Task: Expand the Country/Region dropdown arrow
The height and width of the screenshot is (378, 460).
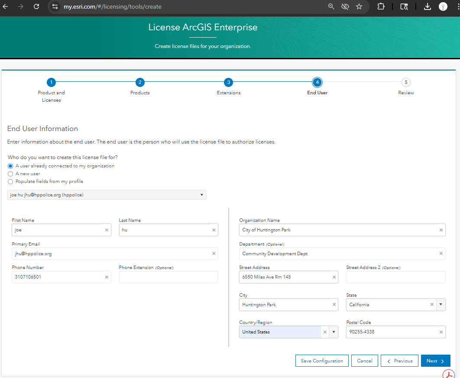Action: click(x=333, y=332)
